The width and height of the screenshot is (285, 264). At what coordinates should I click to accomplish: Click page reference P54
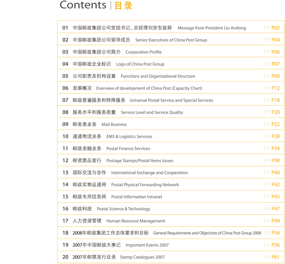click(275, 233)
